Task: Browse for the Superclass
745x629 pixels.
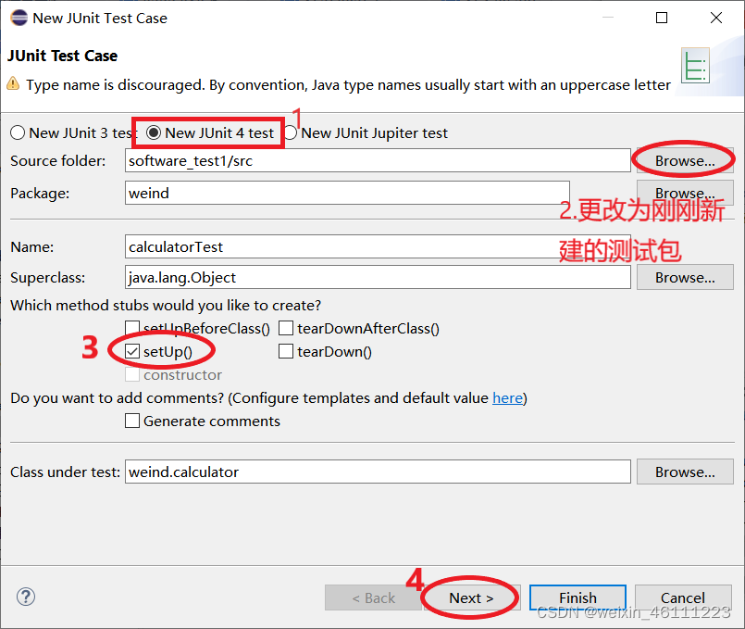Action: pos(685,277)
